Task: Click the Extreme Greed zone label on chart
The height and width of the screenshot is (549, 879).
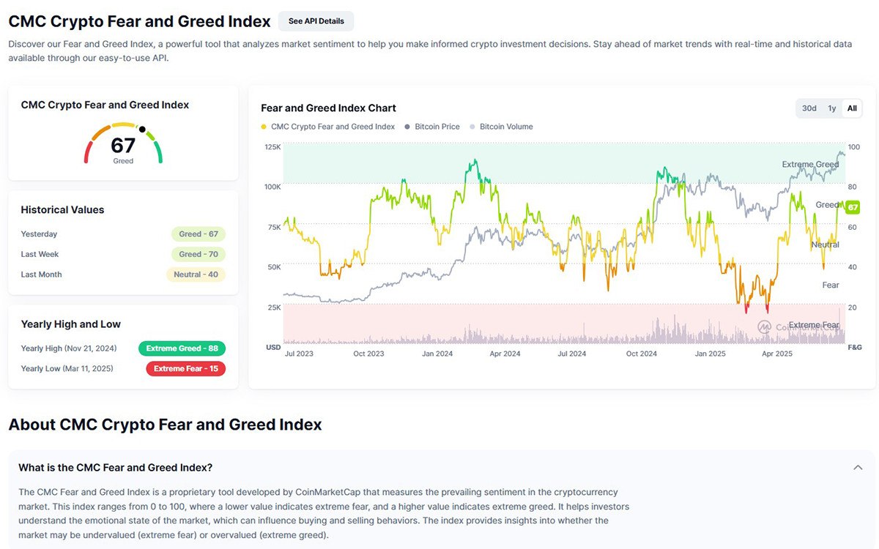Action: (810, 165)
